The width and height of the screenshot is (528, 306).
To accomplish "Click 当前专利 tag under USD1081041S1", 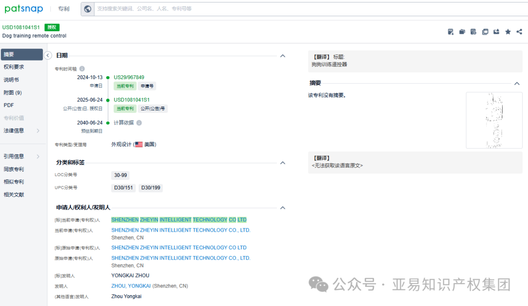I will coord(125,109).
